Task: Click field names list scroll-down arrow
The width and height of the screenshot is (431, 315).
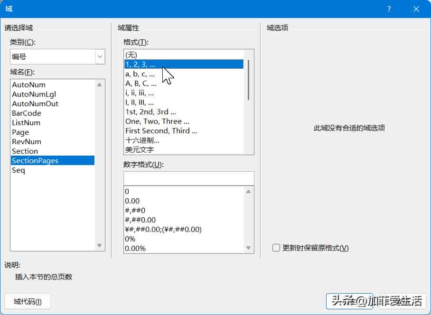Action: pyautogui.click(x=100, y=245)
